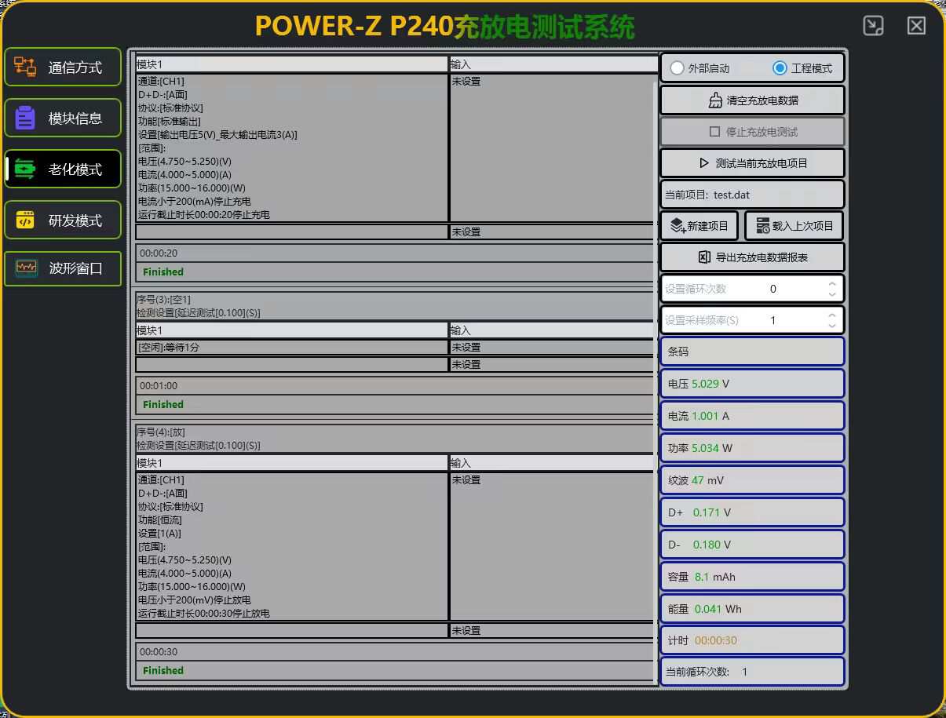This screenshot has width=946, height=718.
Task: Increase 设置循环次数 with the up arrow
Action: point(832,284)
